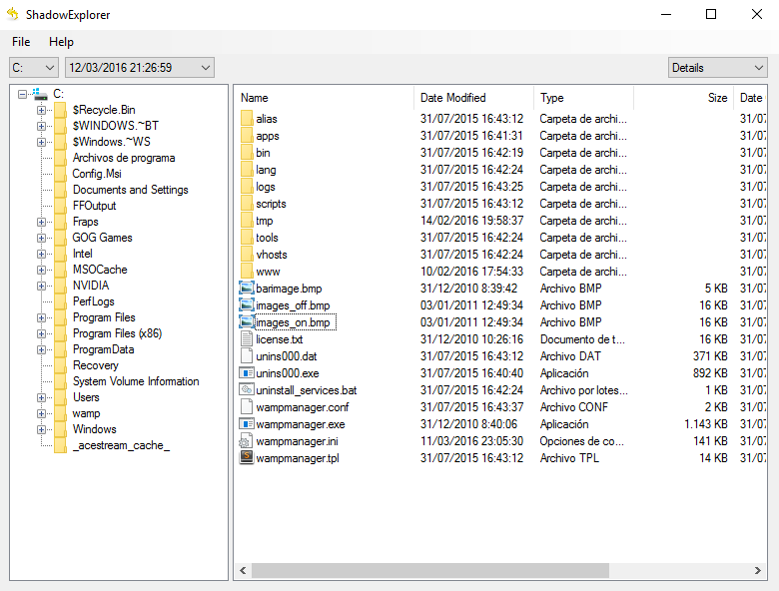
Task: Click the license.txt document icon
Action: tap(247, 339)
